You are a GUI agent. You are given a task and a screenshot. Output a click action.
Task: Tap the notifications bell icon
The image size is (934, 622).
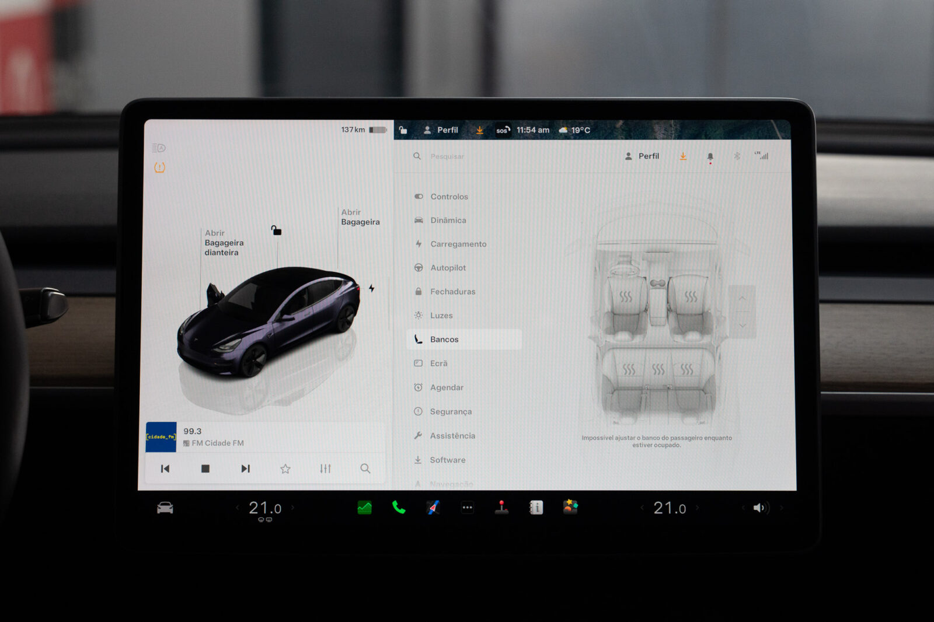(710, 156)
